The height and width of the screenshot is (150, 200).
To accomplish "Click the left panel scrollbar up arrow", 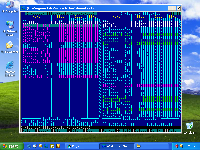I will click(x=99, y=20).
